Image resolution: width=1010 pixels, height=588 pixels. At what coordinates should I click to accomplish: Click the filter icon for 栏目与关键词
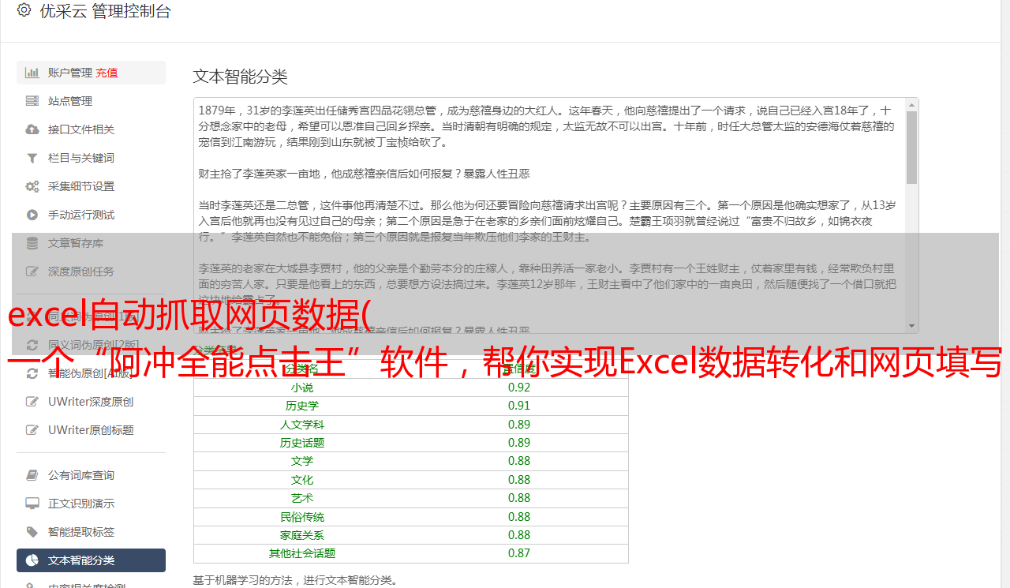click(x=32, y=158)
